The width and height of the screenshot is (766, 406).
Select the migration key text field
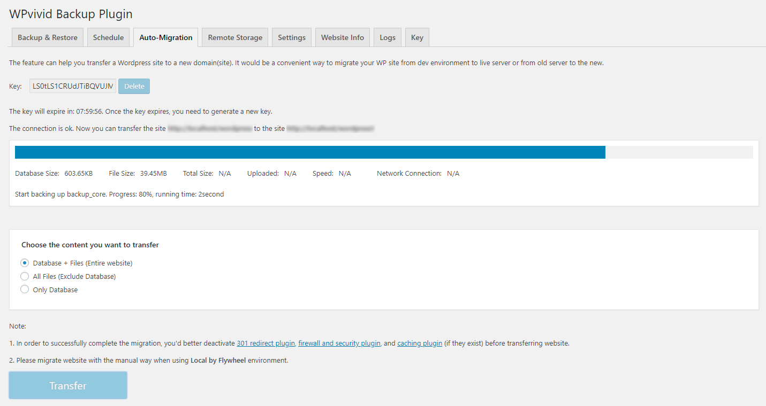click(72, 86)
